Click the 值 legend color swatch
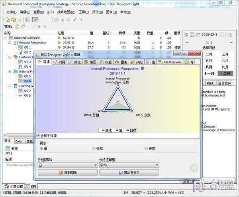 point(117,130)
